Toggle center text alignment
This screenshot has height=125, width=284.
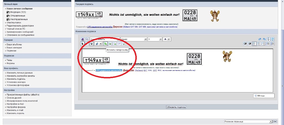tap(259, 44)
